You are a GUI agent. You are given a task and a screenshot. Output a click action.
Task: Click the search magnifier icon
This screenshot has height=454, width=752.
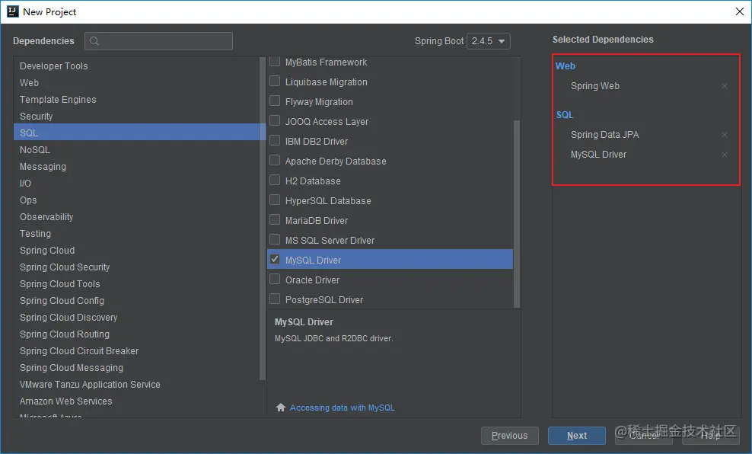pos(94,41)
